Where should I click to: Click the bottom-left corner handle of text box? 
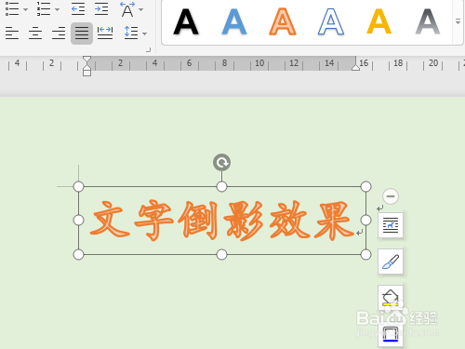click(x=78, y=254)
